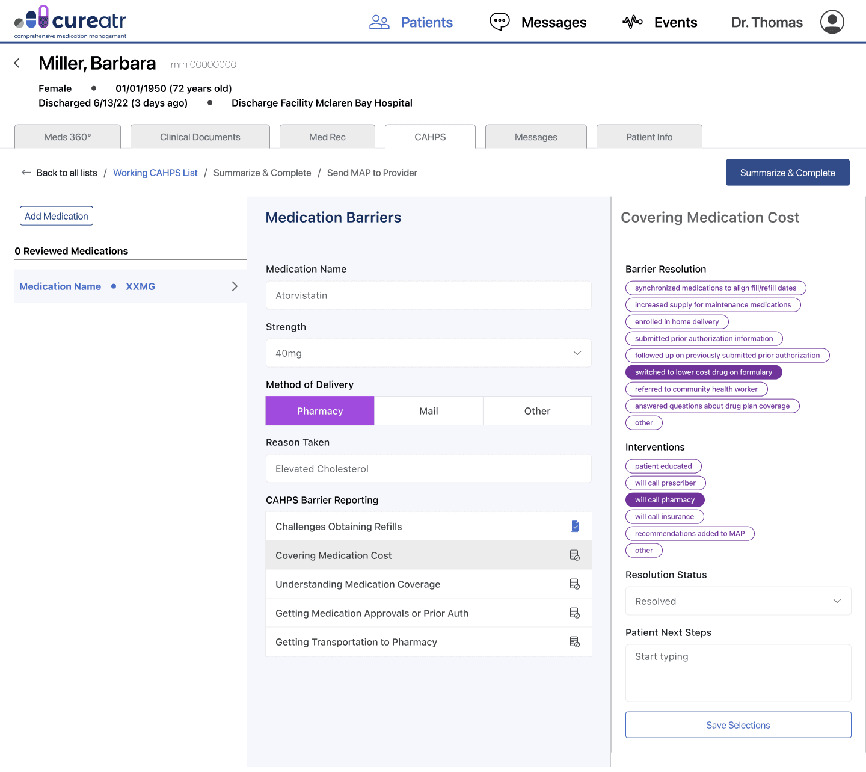The height and width of the screenshot is (772, 866).
Task: Click the Dr. Thomas name
Action: pos(767,22)
